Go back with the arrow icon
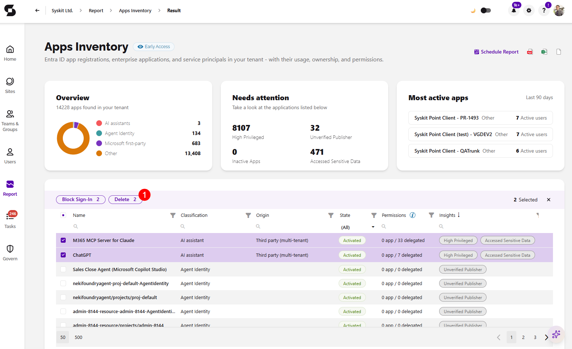Viewport: 572px width, 349px height. pyautogui.click(x=37, y=10)
